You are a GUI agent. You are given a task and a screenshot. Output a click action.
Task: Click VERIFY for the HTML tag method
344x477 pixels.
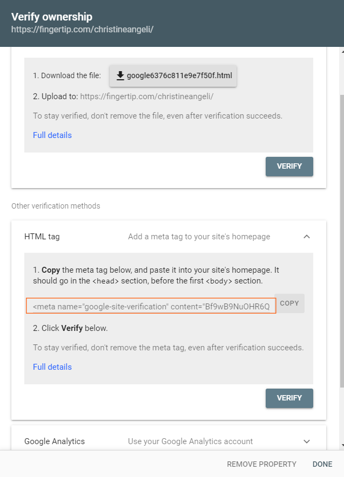289,398
